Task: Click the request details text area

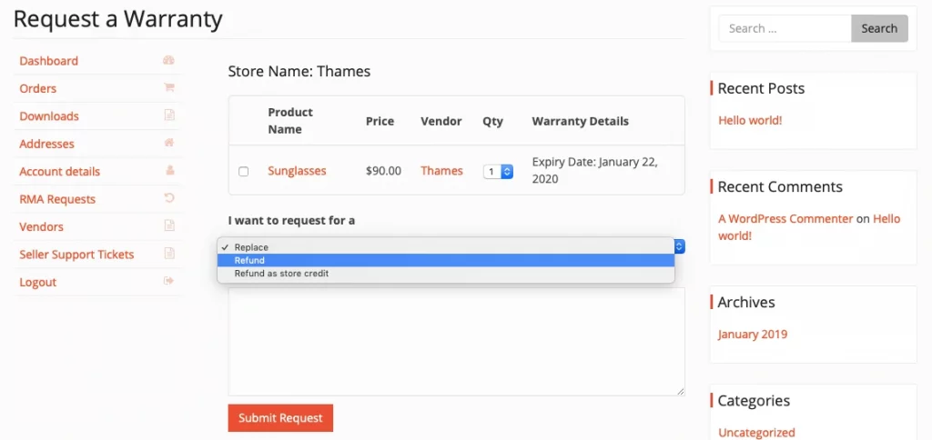Action: click(457, 342)
